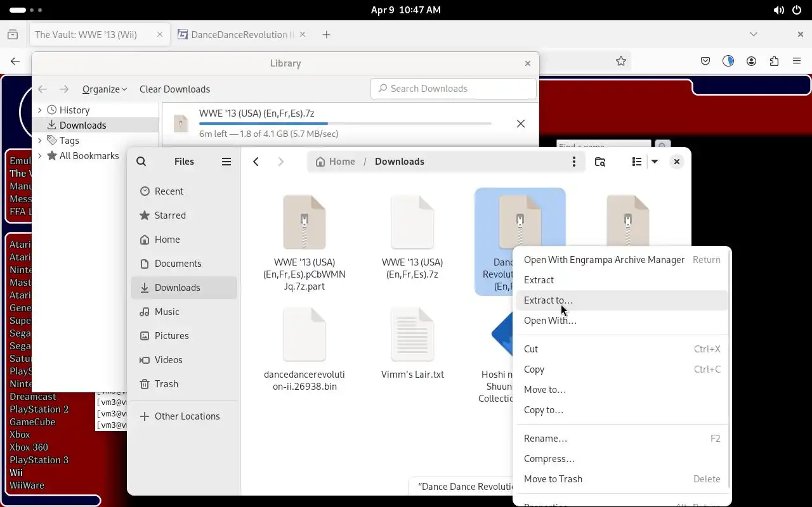Click the search-everywhere folder icon
This screenshot has height=507, width=812.
pyautogui.click(x=599, y=162)
